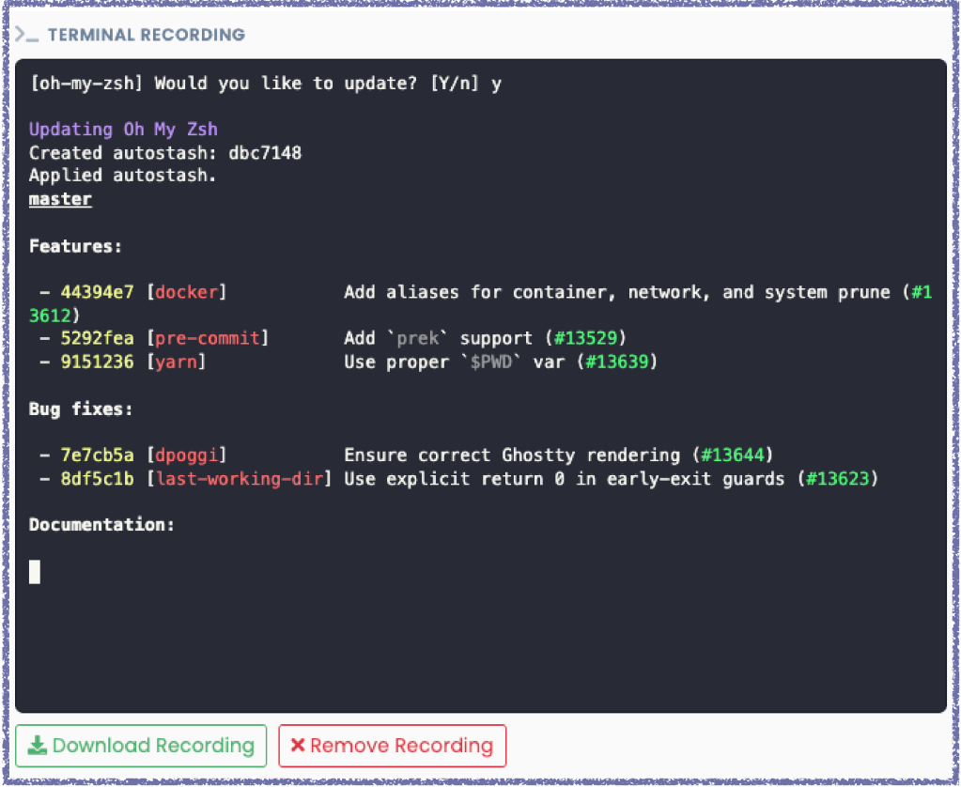
Task: Click the red X remove icon
Action: point(297,746)
